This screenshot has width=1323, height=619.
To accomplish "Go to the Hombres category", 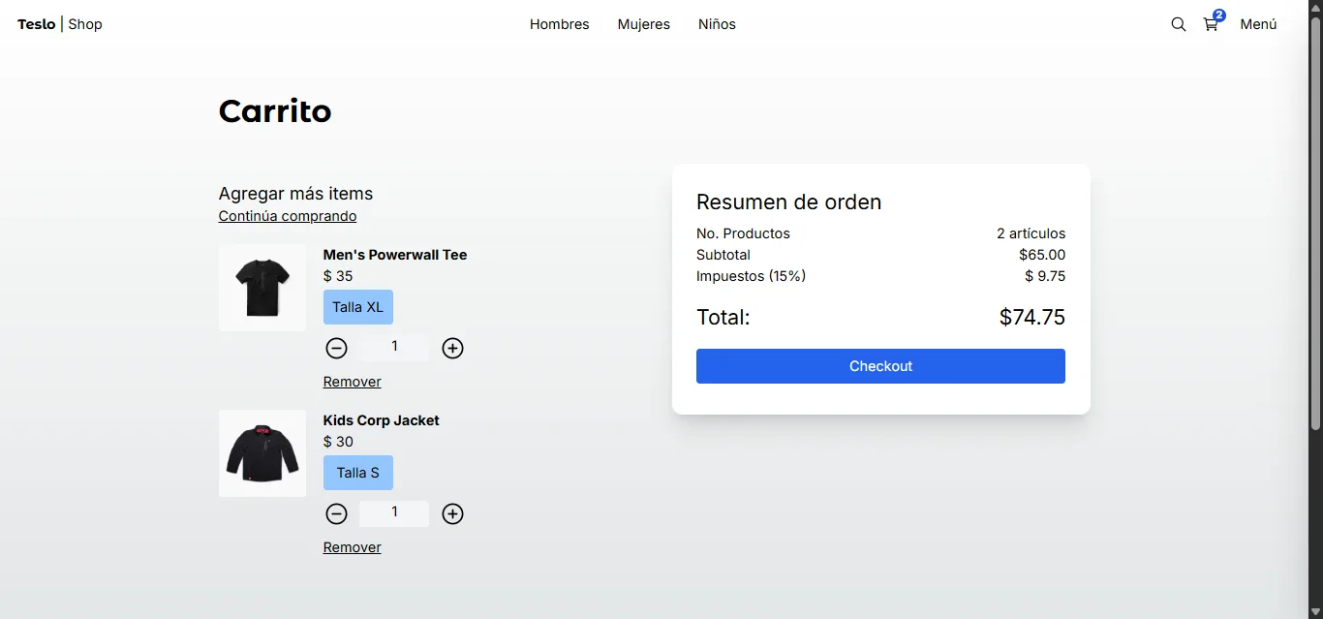I will [559, 24].
